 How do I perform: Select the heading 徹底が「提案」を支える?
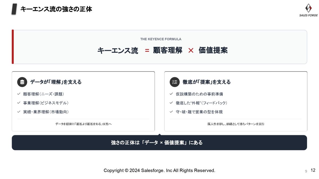(x=207, y=82)
